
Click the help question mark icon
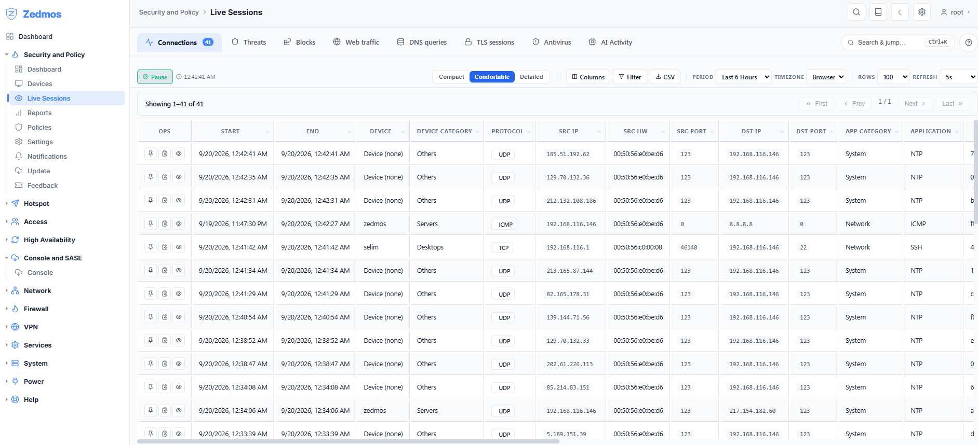coord(969,43)
